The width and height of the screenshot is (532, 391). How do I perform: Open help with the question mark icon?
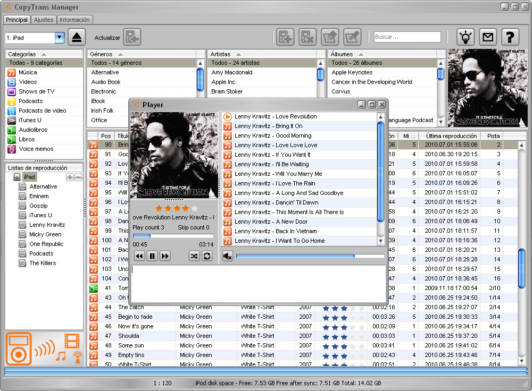click(x=510, y=37)
